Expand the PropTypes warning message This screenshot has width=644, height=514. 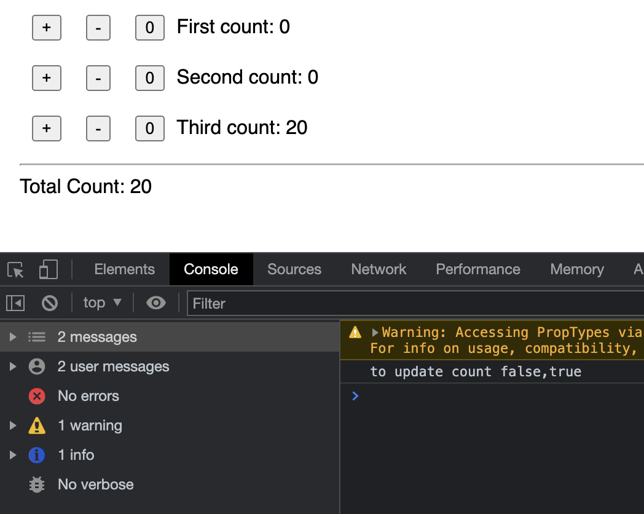pyautogui.click(x=375, y=333)
